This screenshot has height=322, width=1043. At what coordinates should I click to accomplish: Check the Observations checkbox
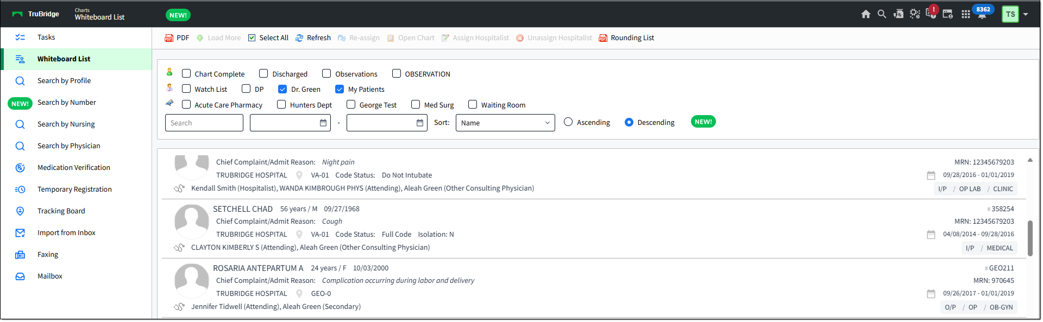[x=326, y=73]
